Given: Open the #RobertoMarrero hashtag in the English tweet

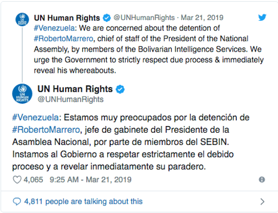Looking at the screenshot, I should tap(63, 39).
